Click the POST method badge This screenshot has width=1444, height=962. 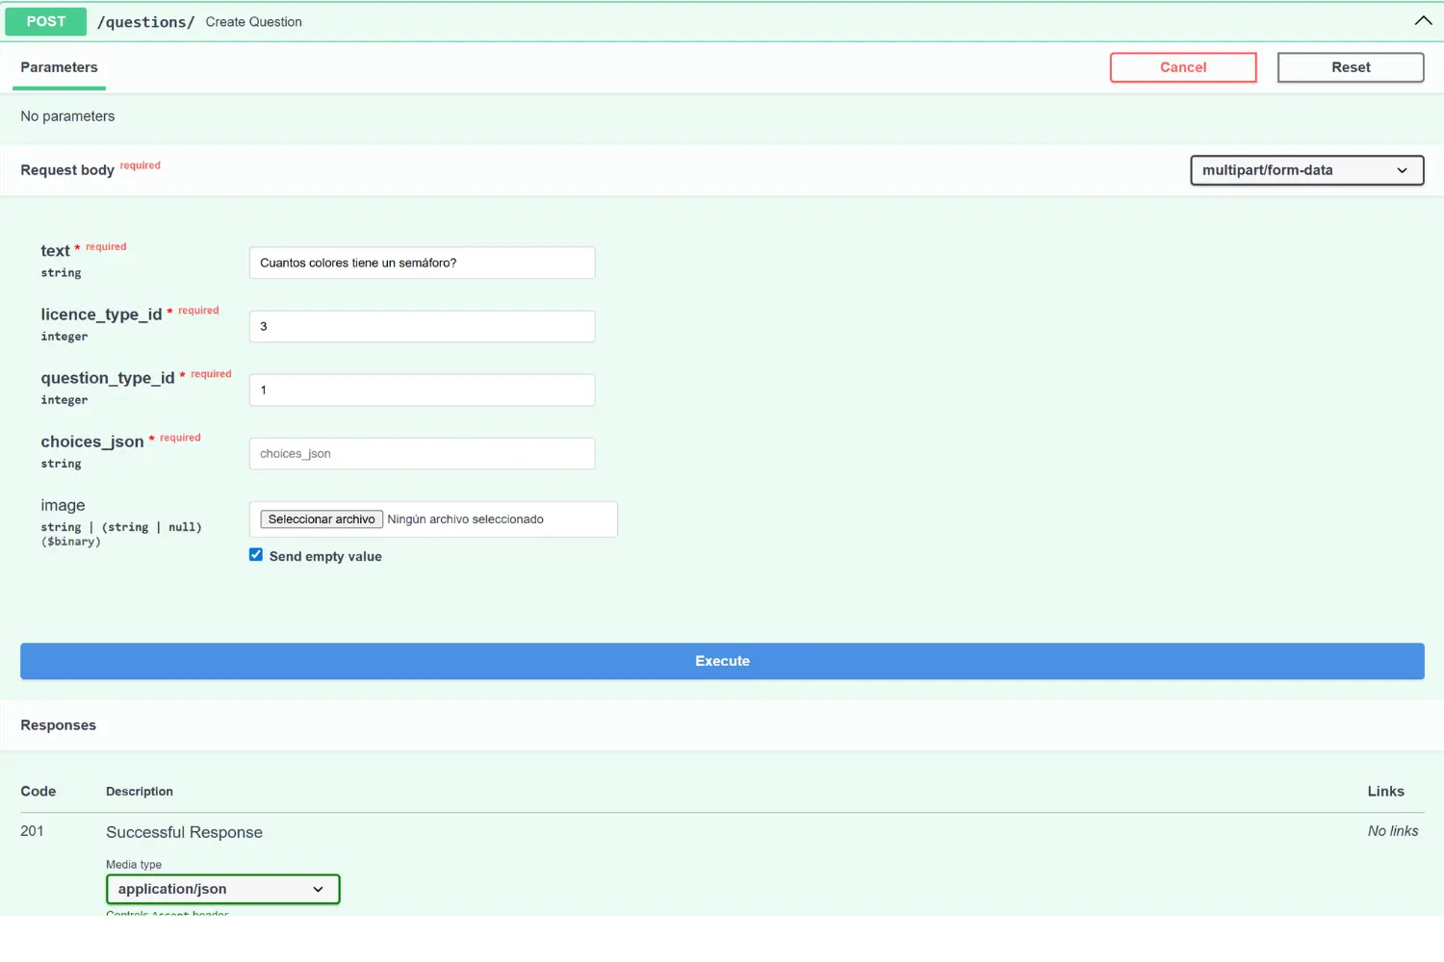click(45, 20)
